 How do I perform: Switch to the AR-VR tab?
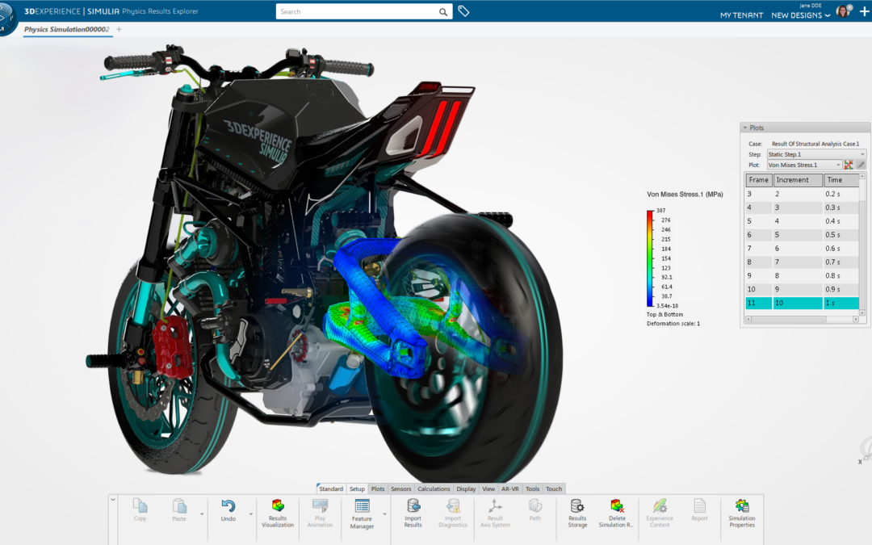(x=510, y=488)
